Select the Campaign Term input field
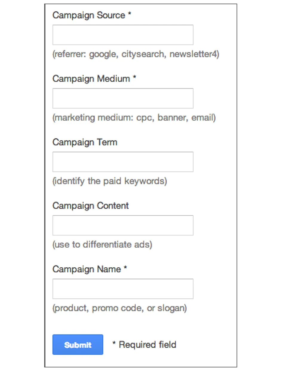 pos(123,162)
